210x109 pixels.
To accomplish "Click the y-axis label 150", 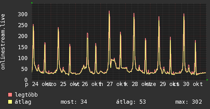I will [x=23, y=47].
